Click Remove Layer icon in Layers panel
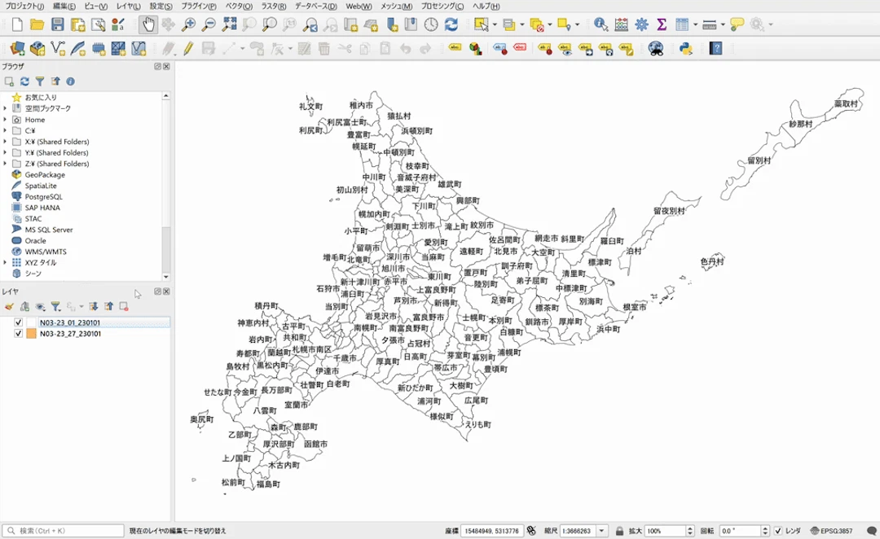The height and width of the screenshot is (539, 880). tap(124, 307)
